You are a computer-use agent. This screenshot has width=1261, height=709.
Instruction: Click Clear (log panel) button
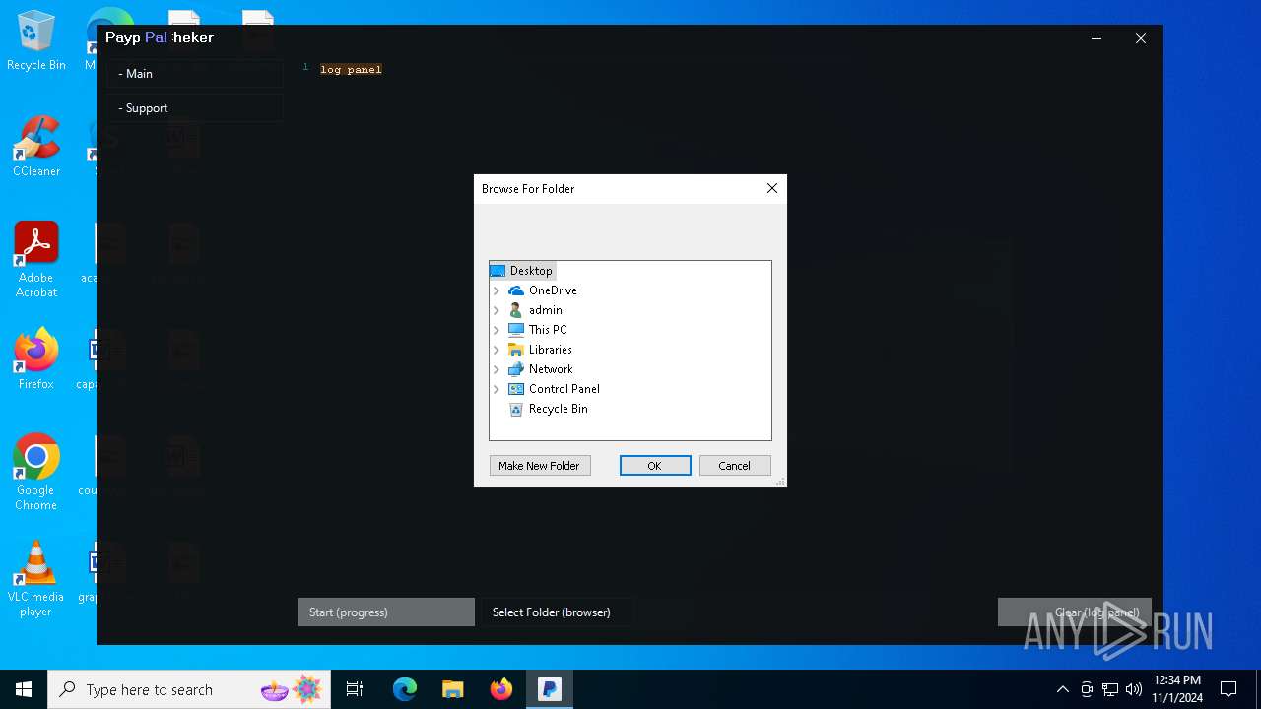tap(1075, 612)
